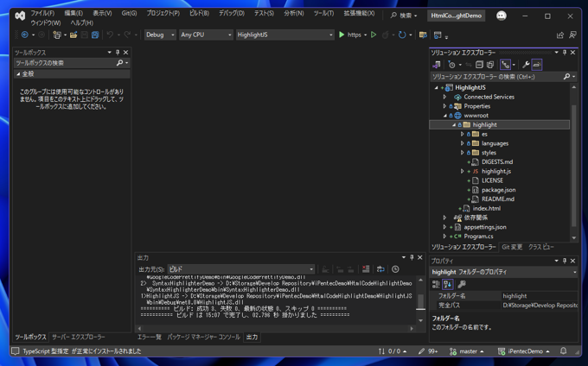Open Properties wrench icon in Solution Explorer
The height and width of the screenshot is (366, 588).
pyautogui.click(x=526, y=65)
